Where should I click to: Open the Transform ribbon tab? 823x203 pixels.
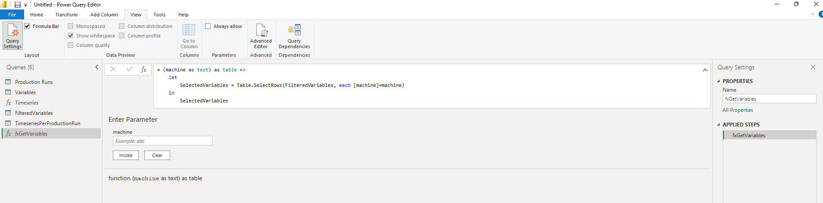click(66, 15)
